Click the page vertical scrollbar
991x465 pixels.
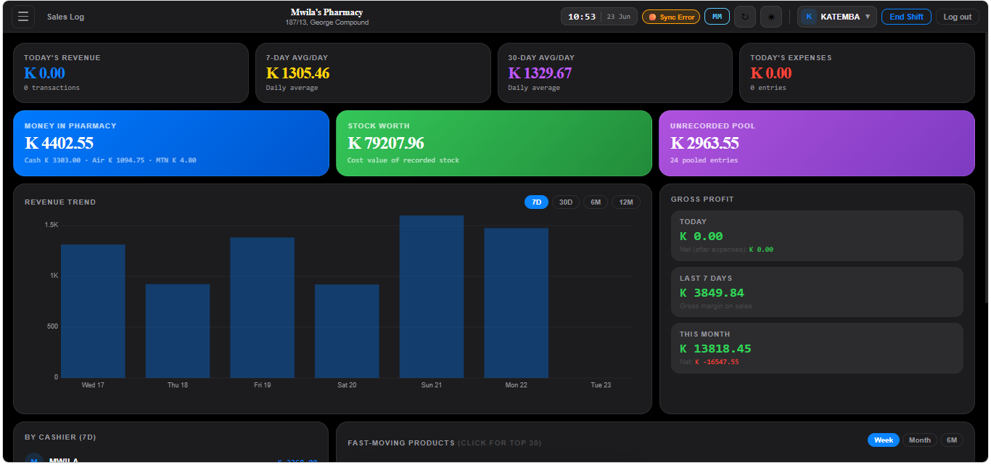tap(987, 167)
